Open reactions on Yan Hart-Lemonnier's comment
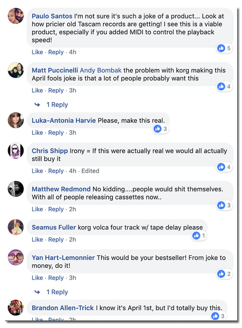242x328 pixels. pos(221,274)
